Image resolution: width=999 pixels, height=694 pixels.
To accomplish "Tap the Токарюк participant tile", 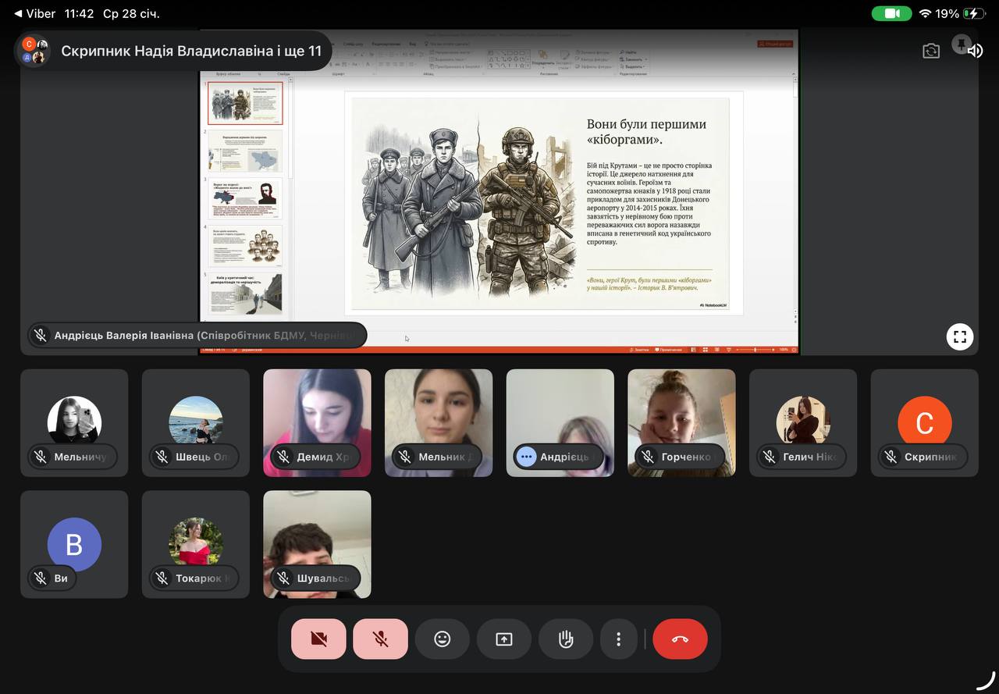I will (x=195, y=543).
